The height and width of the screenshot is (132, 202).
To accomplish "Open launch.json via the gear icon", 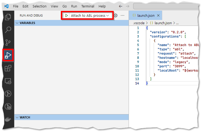I will (x=116, y=16).
